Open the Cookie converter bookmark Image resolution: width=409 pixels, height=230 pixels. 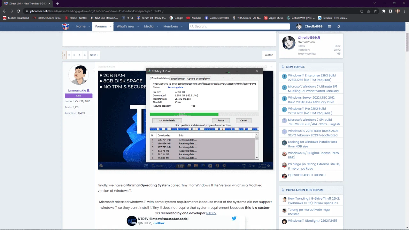pos(217,18)
